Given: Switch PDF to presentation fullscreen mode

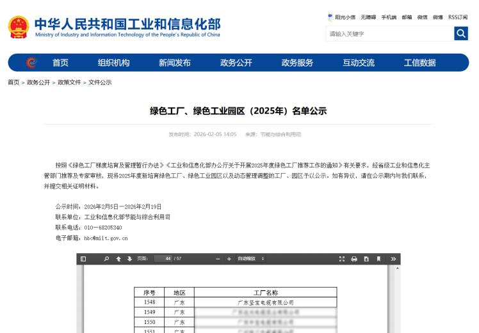Looking at the screenshot, I should pos(342,259).
